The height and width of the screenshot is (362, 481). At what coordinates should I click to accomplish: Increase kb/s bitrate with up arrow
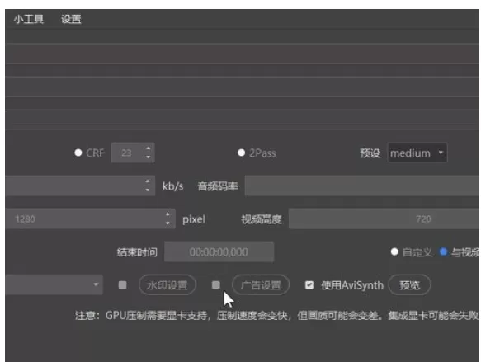point(148,181)
